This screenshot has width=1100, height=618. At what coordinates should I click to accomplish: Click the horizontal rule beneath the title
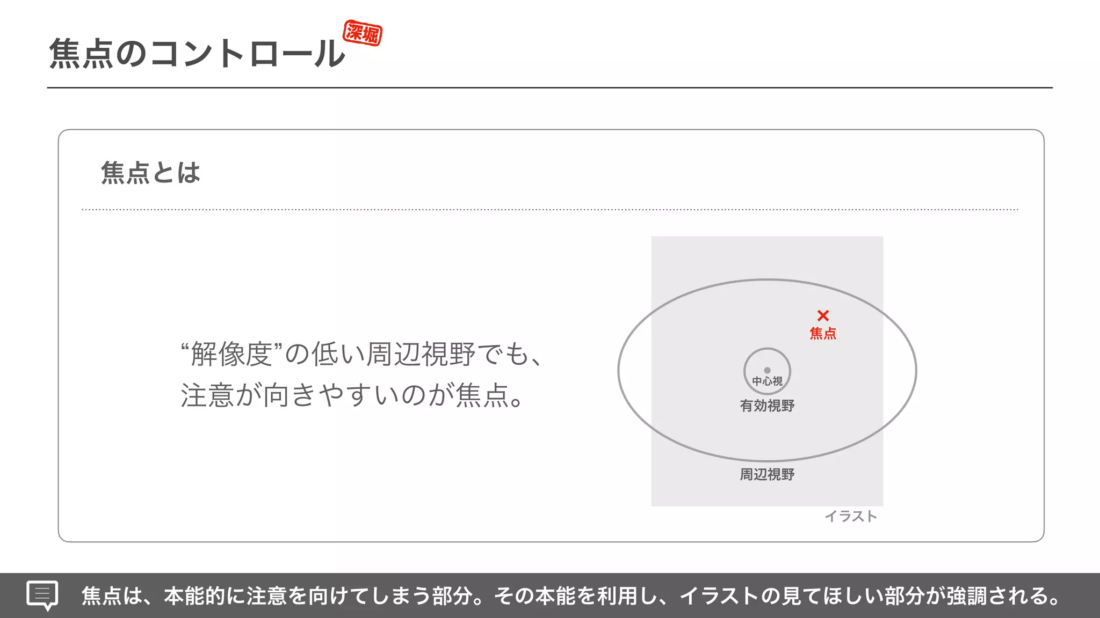click(550, 87)
